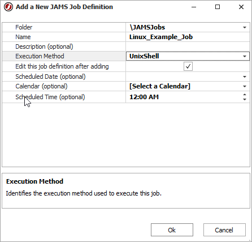Select the Name row label
Image resolution: width=252 pixels, height=242 pixels.
coord(23,37)
